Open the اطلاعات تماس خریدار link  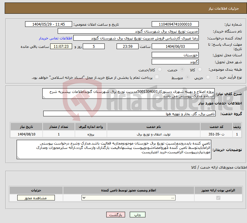(x=55, y=38)
